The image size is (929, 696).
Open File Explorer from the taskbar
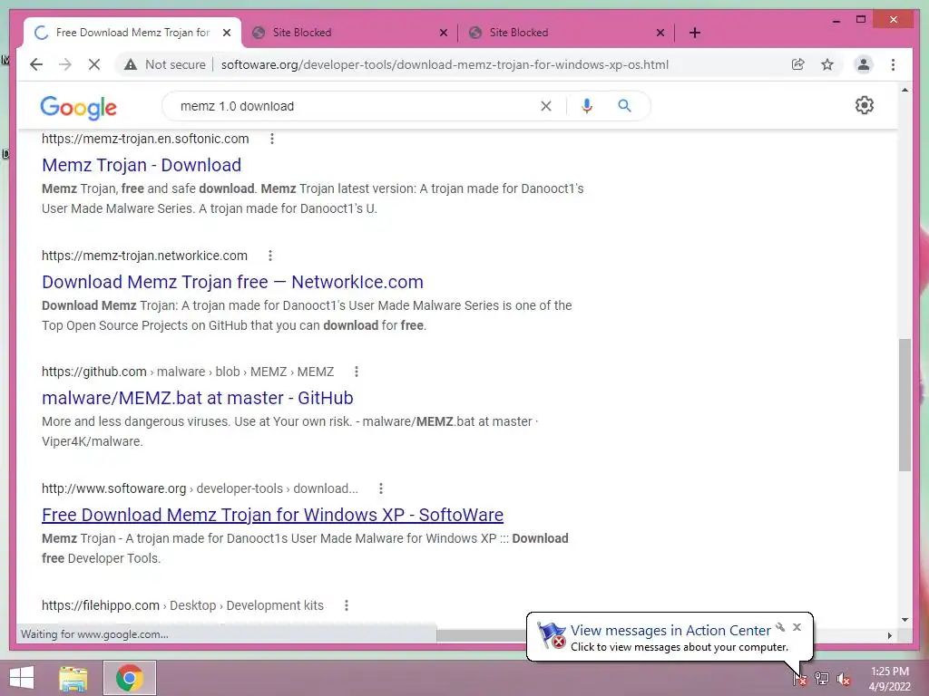point(73,678)
